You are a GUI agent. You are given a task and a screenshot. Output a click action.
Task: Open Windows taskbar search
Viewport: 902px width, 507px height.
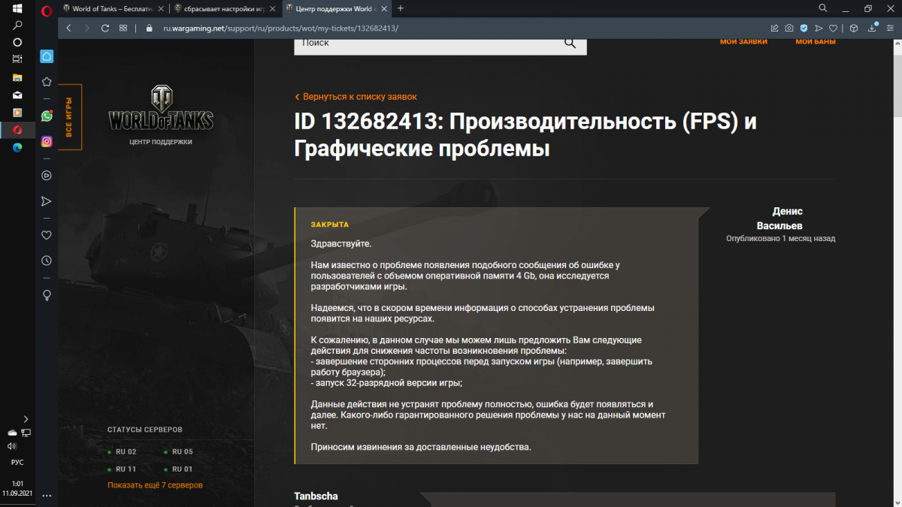(17, 25)
